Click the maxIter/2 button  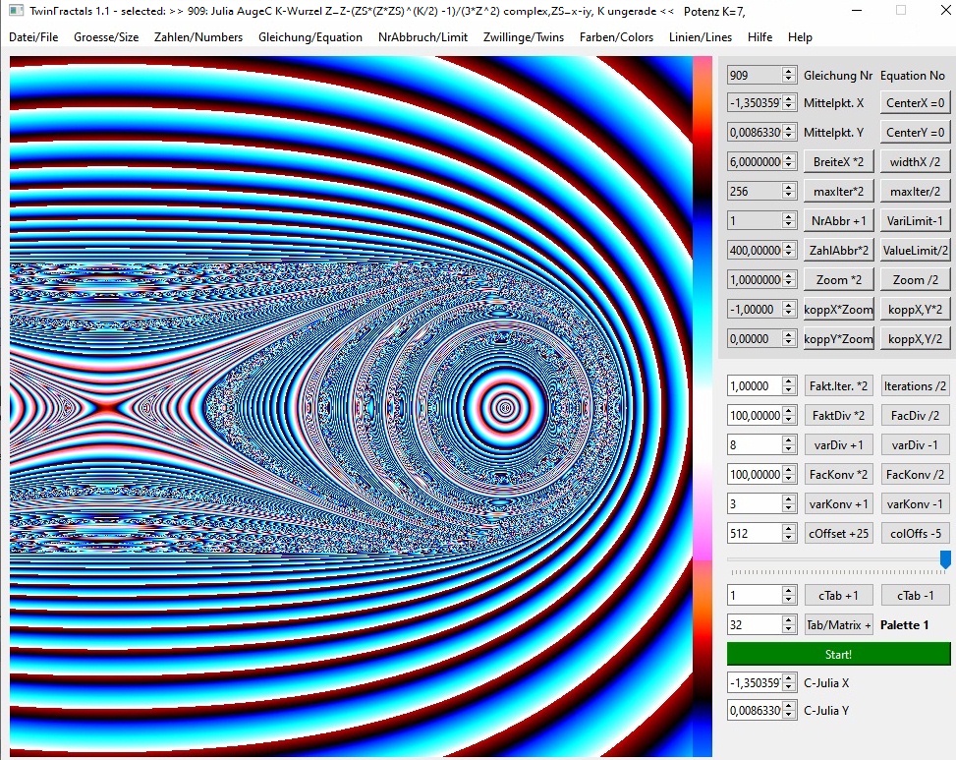pos(915,191)
